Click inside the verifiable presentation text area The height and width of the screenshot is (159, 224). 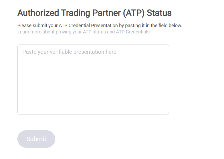tap(93, 79)
